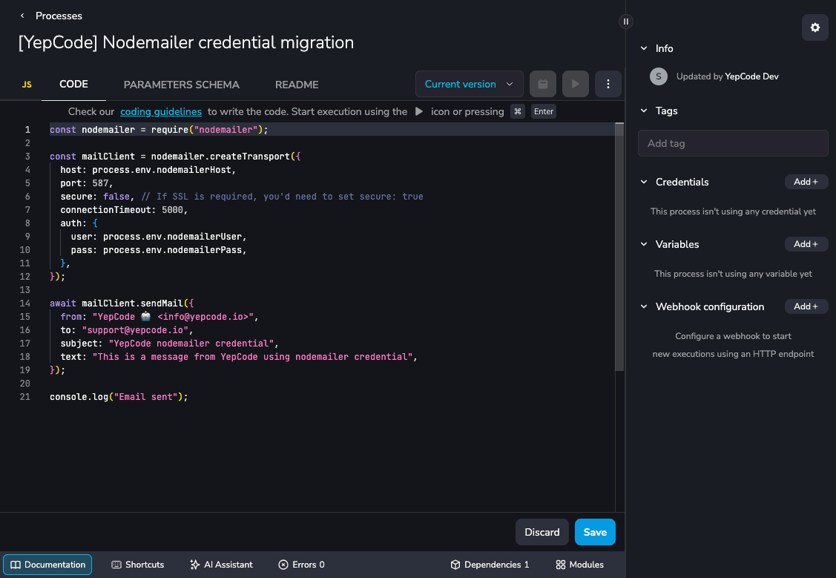The image size is (836, 578).
Task: Open the three-dot more options menu
Action: click(x=608, y=85)
